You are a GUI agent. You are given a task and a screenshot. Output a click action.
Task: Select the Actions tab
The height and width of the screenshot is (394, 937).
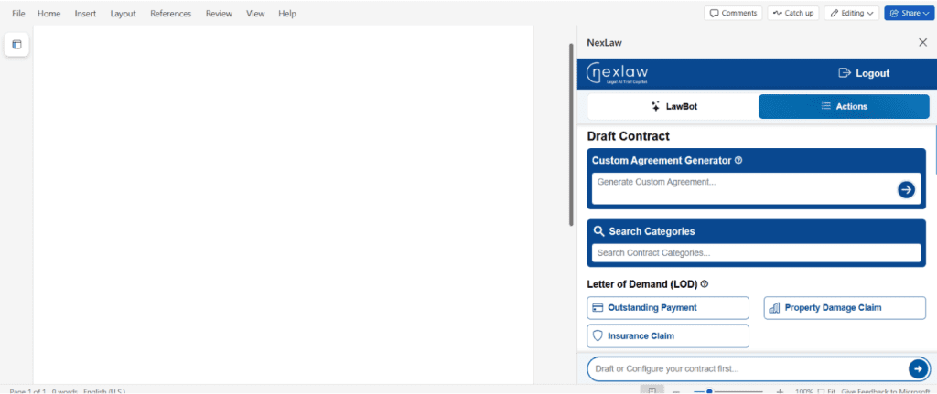[844, 106]
